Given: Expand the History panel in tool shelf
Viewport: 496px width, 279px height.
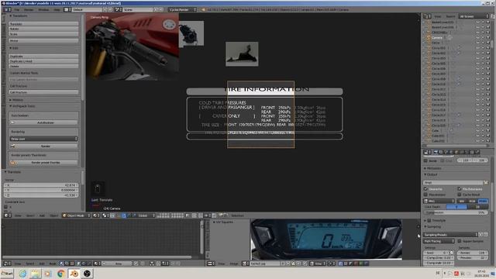Looking at the screenshot, I should click(16, 100).
